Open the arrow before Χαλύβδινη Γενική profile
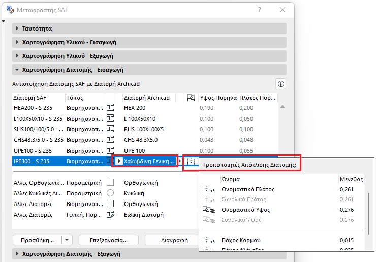This screenshot has width=376, height=262. click(119, 161)
